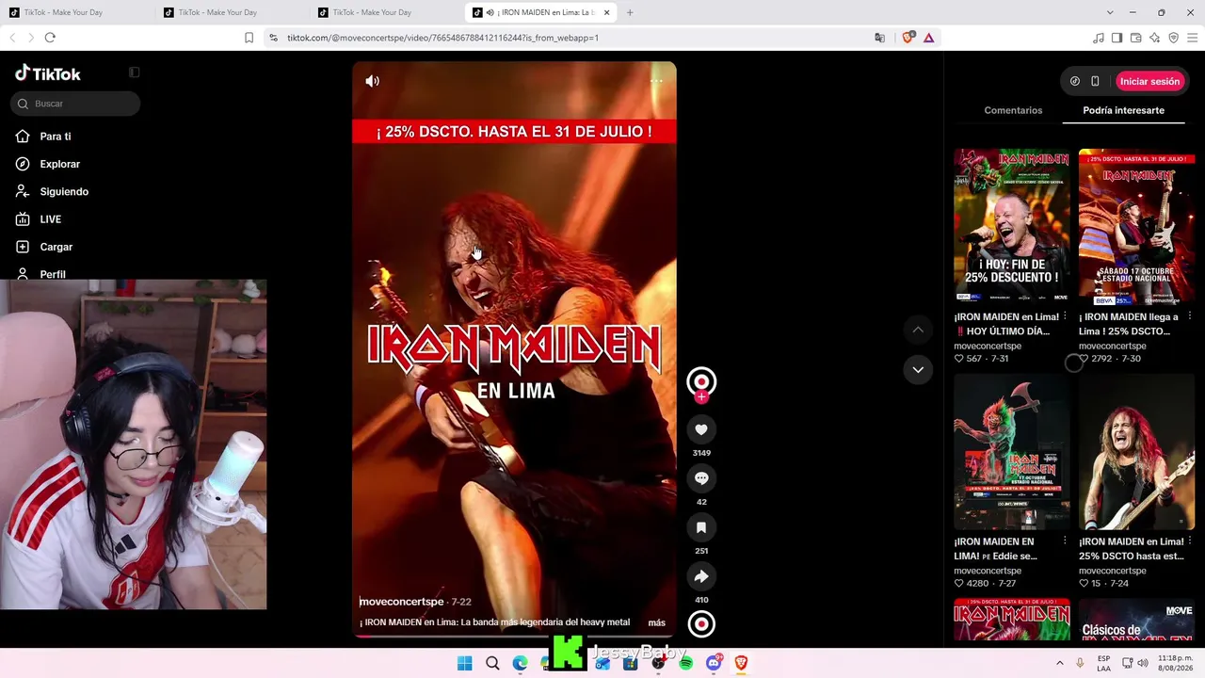Open comments via the speech bubble icon
Viewport: 1205px width, 678px height.
pyautogui.click(x=701, y=478)
